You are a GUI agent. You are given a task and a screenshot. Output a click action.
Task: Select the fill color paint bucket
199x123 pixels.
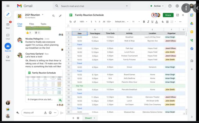(x=163, y=21)
